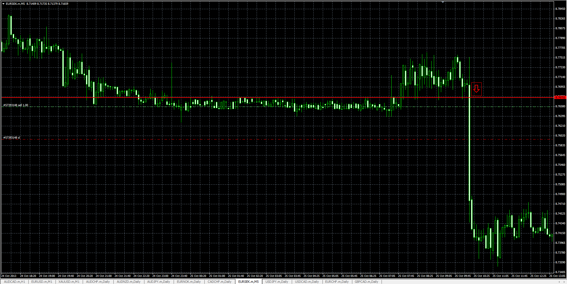567x284 pixels.
Task: Select the AUDJPY.m,Daily chart tab
Action: tap(159, 282)
